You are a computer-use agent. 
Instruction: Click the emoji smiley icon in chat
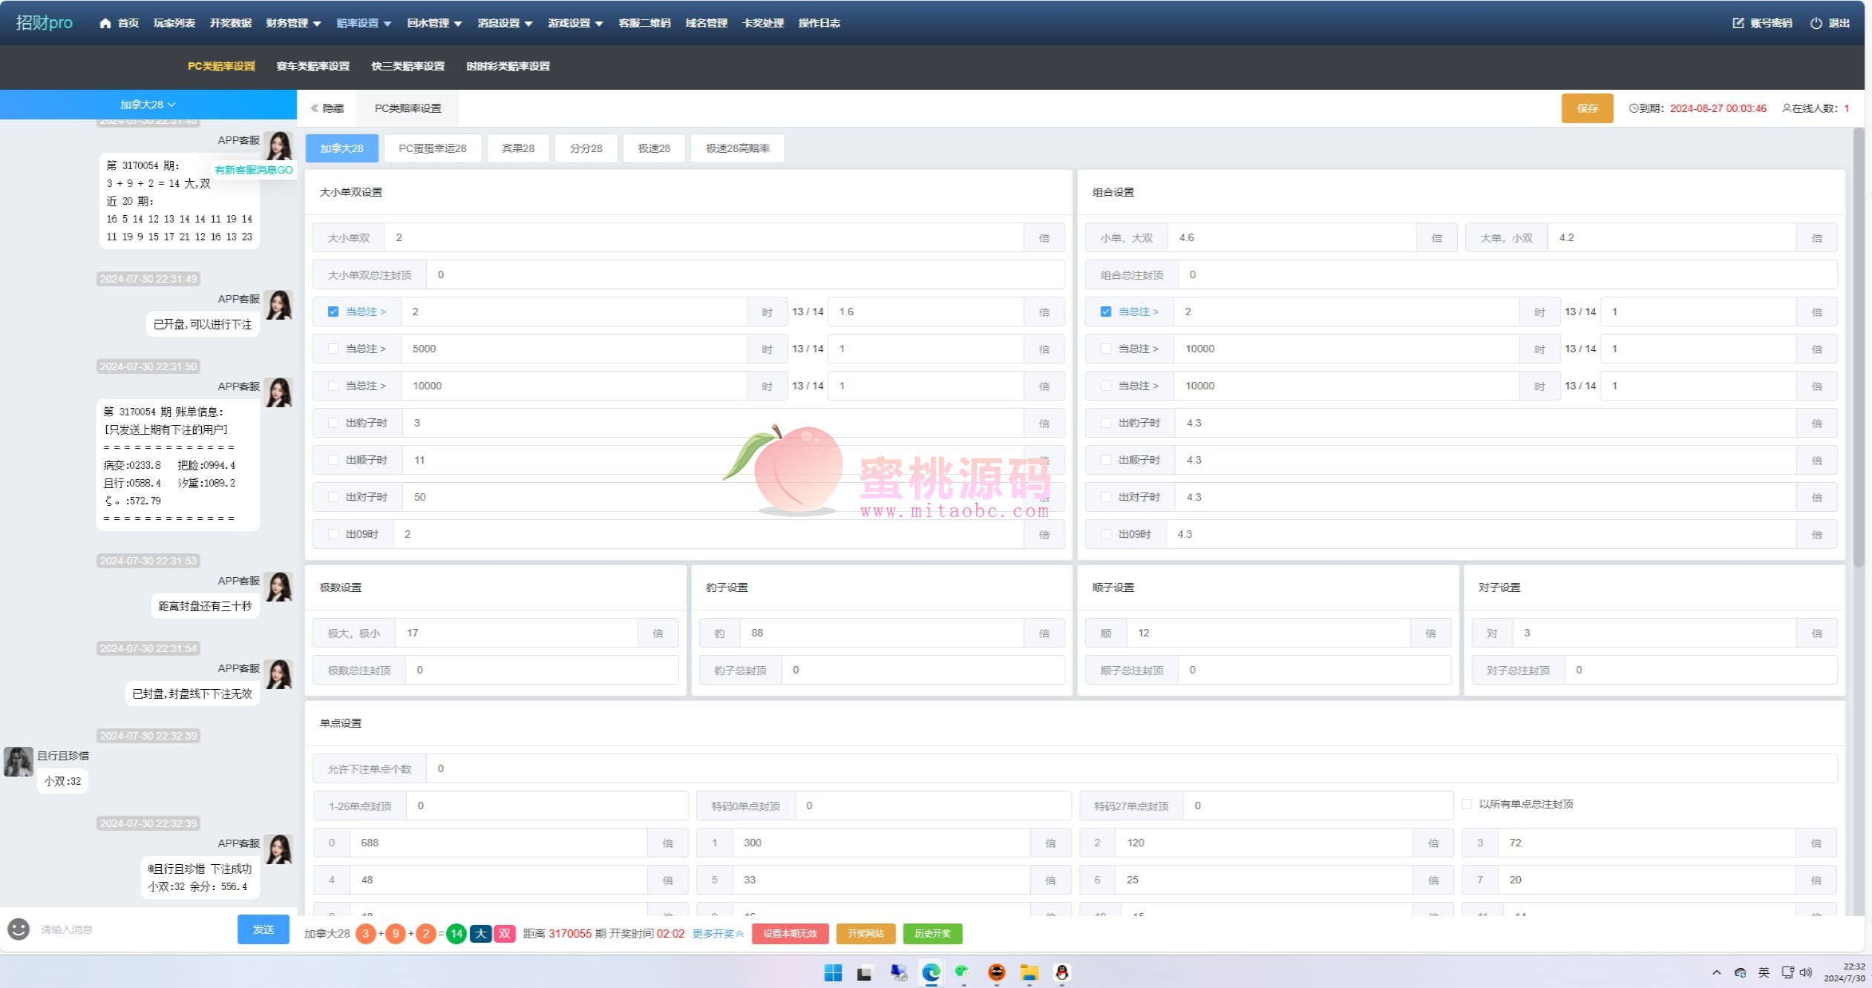[19, 929]
